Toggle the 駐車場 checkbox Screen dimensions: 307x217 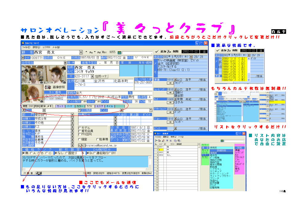click(x=97, y=140)
